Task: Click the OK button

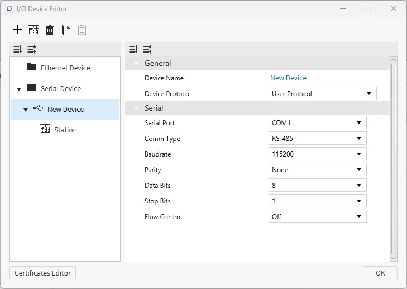Action: [380, 273]
